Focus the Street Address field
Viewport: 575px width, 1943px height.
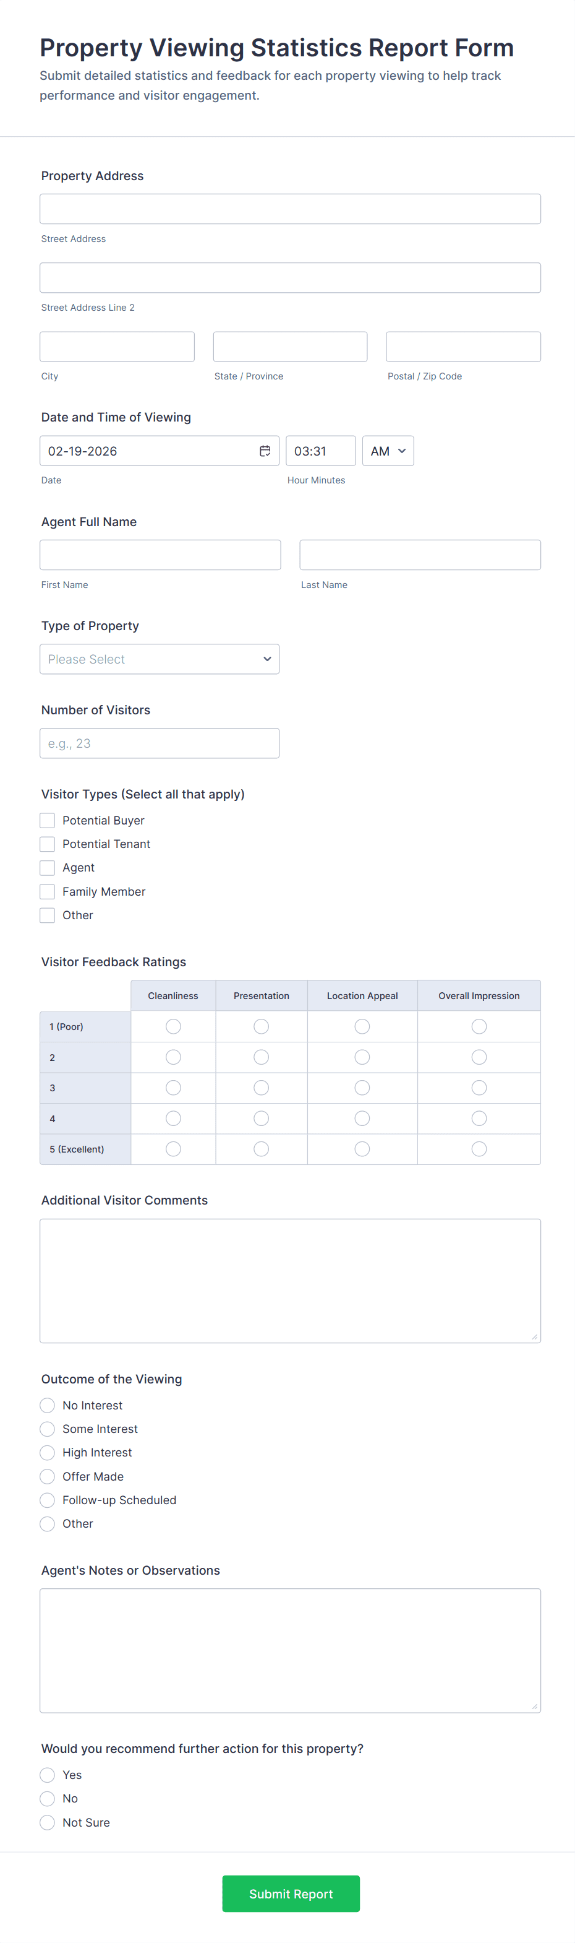290,209
